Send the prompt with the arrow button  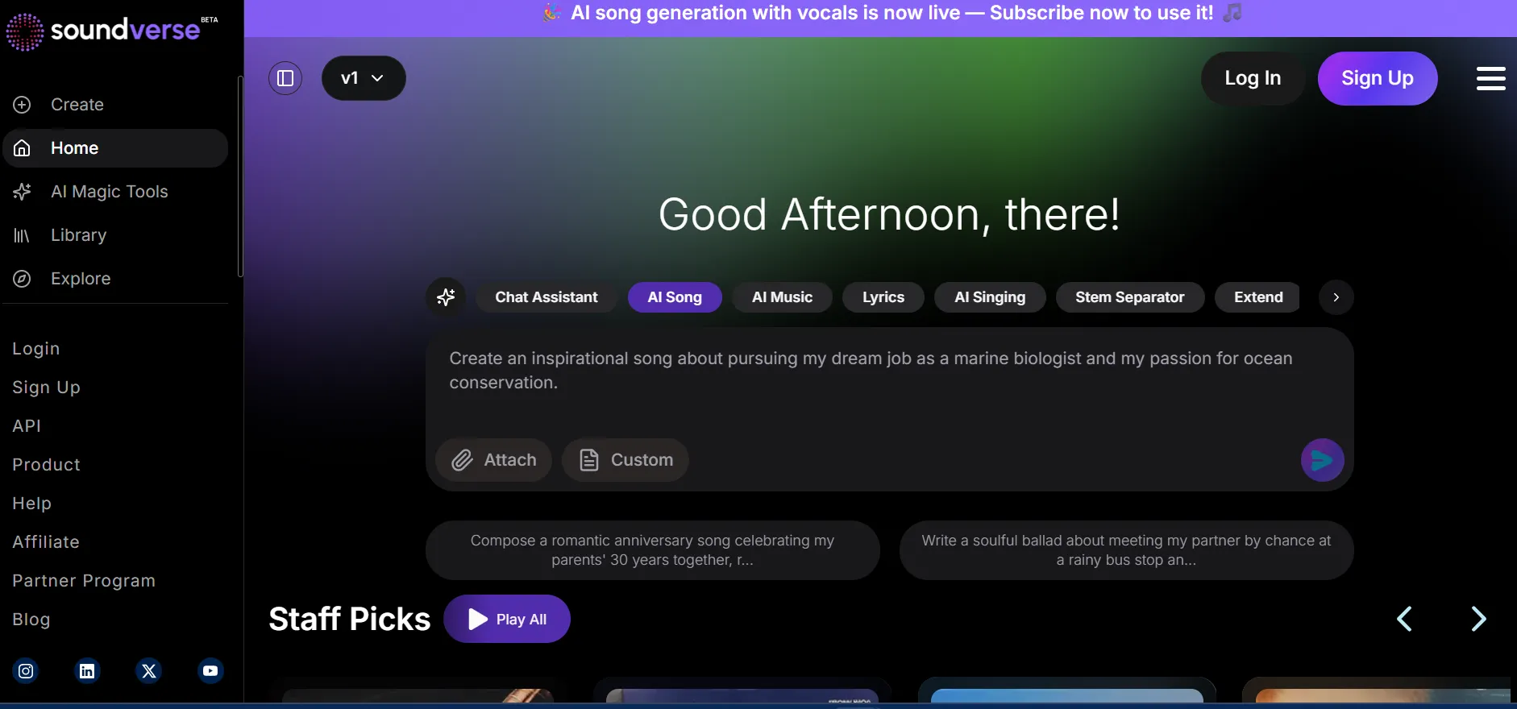pos(1322,460)
